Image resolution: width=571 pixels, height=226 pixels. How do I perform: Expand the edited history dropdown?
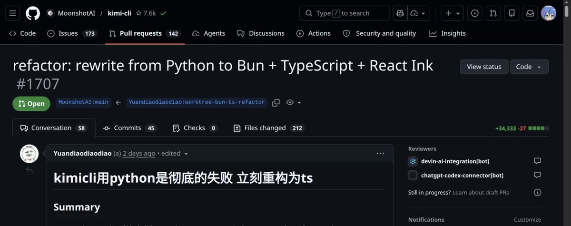pyautogui.click(x=176, y=153)
